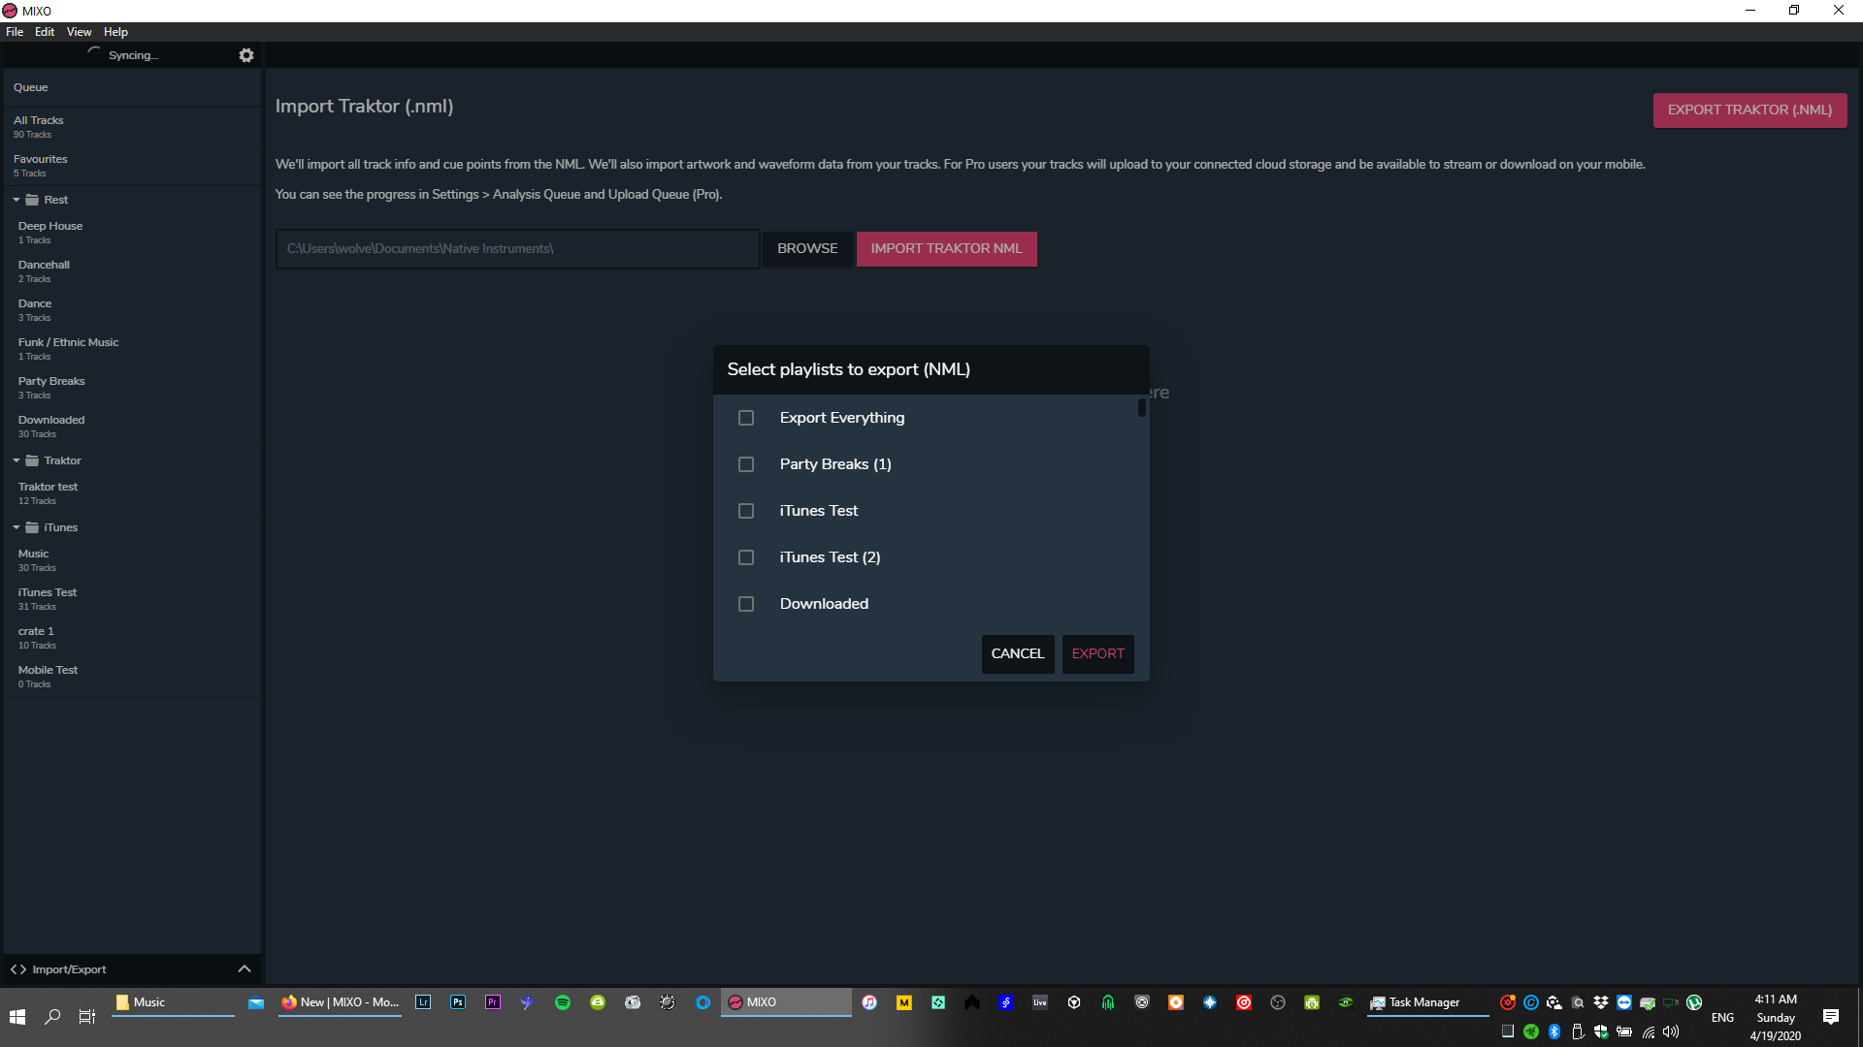1863x1047 pixels.
Task: Click the dialog playlist scrollbar thumb
Action: pos(1142,408)
